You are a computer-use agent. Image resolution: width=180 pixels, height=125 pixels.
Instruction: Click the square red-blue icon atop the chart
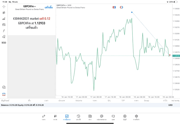click(114, 7)
